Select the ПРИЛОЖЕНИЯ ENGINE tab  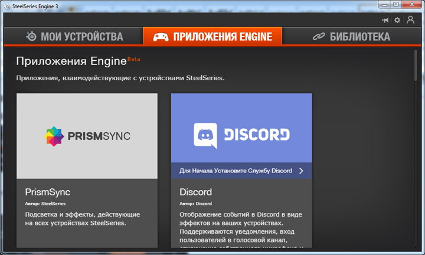pyautogui.click(x=212, y=37)
